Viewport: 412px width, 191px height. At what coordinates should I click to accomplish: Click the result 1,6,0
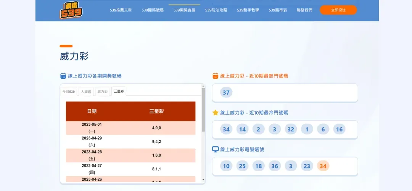pos(157,155)
